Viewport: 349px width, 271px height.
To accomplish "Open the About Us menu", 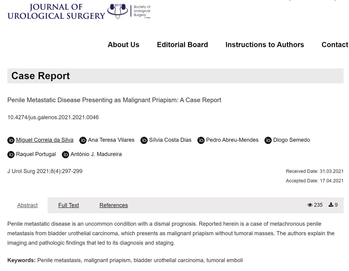I will click(x=123, y=45).
